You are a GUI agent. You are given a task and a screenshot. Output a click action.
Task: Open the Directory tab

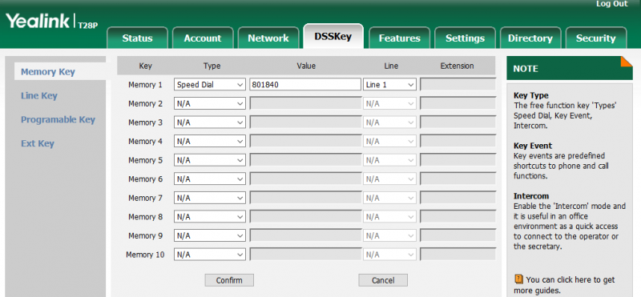(530, 38)
